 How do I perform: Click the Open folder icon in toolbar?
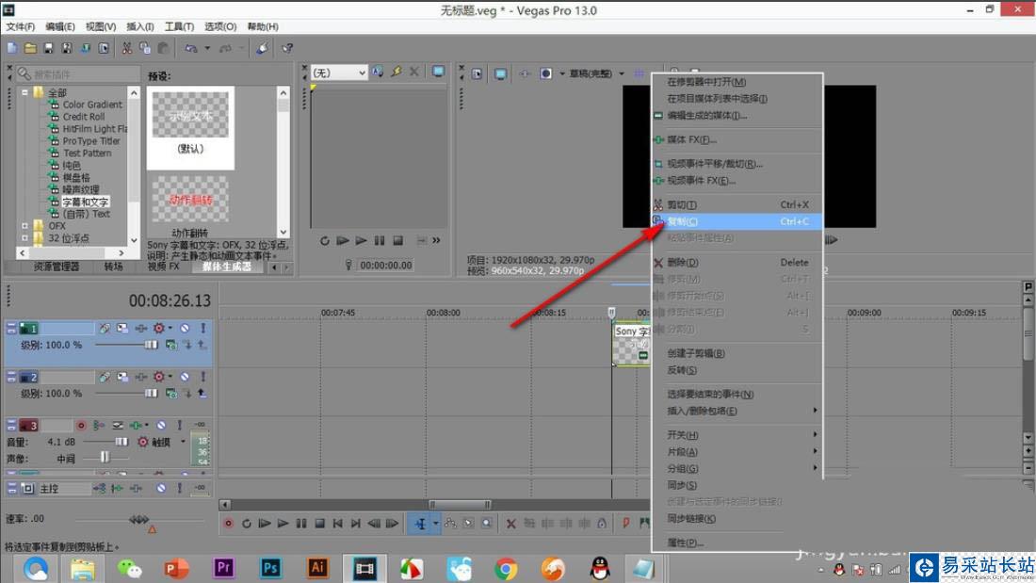[x=30, y=48]
